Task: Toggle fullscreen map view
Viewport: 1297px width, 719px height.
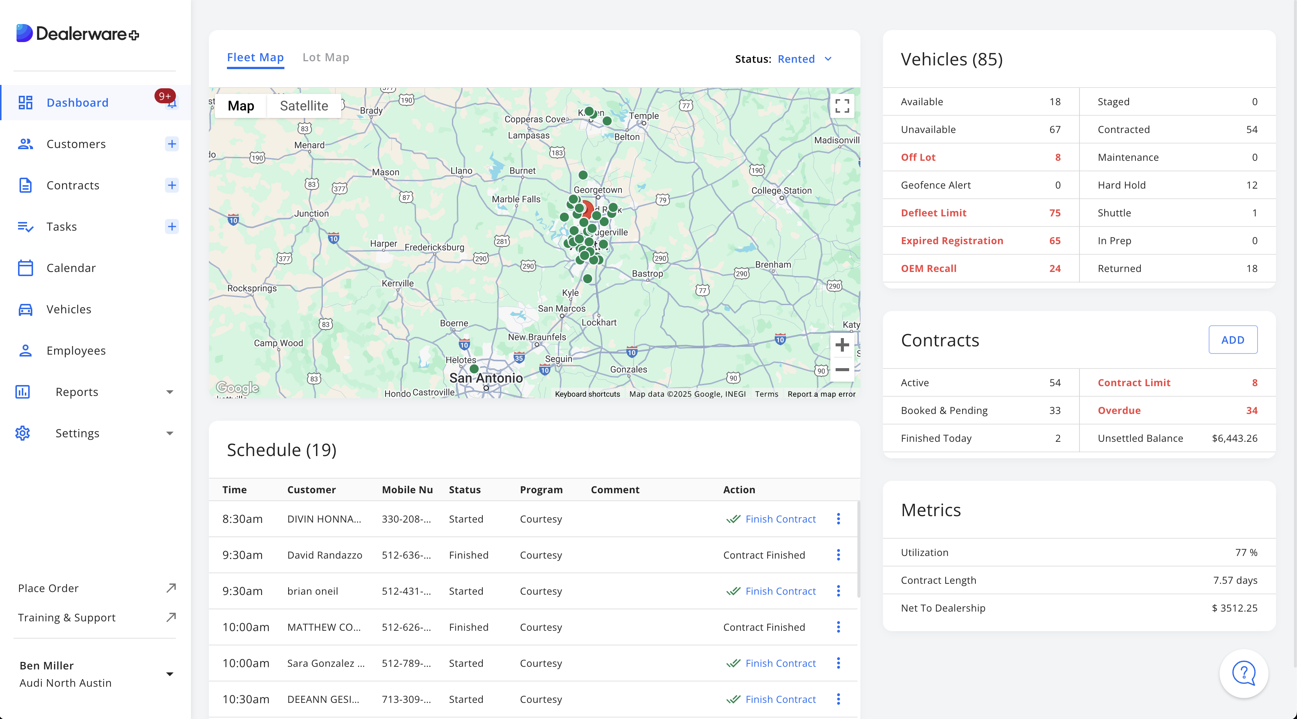Action: (842, 106)
